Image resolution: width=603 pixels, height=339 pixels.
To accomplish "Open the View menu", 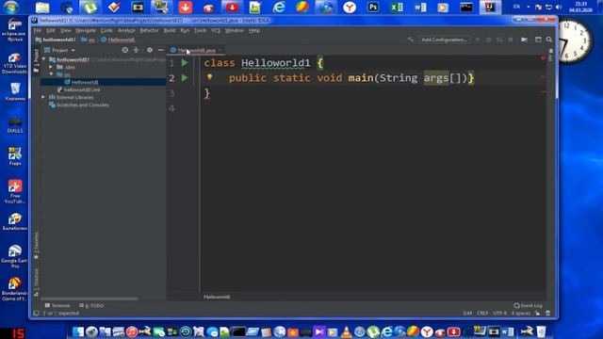I will [65, 30].
